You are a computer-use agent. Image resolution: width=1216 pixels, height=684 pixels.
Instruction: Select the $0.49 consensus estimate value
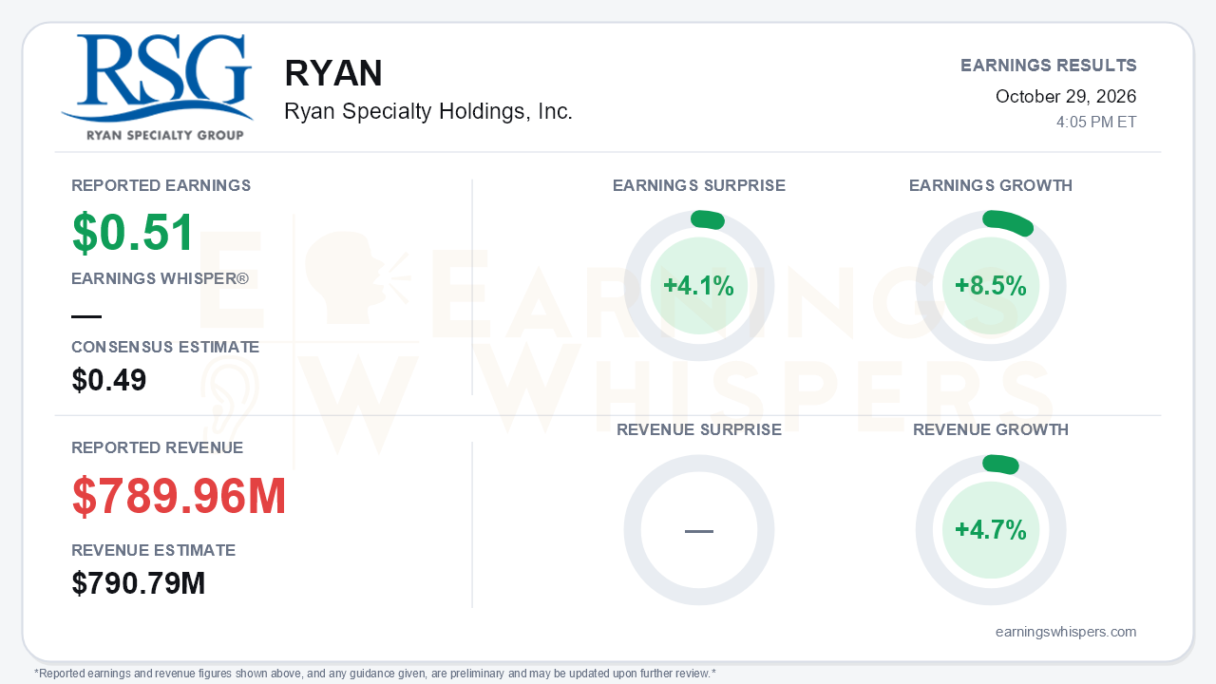[109, 380]
